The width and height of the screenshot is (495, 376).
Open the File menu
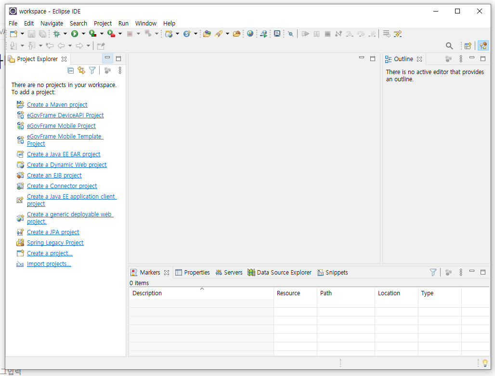pos(13,24)
